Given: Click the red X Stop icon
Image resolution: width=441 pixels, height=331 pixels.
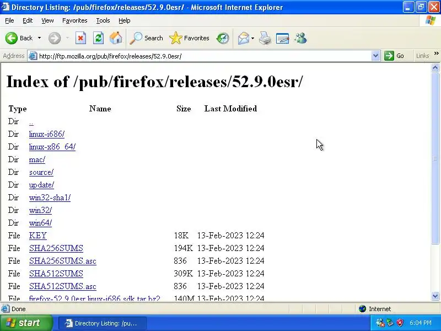Looking at the screenshot, I should [80, 38].
